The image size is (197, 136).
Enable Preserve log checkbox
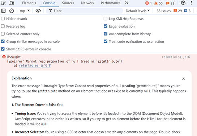pyautogui.click(x=3, y=26)
